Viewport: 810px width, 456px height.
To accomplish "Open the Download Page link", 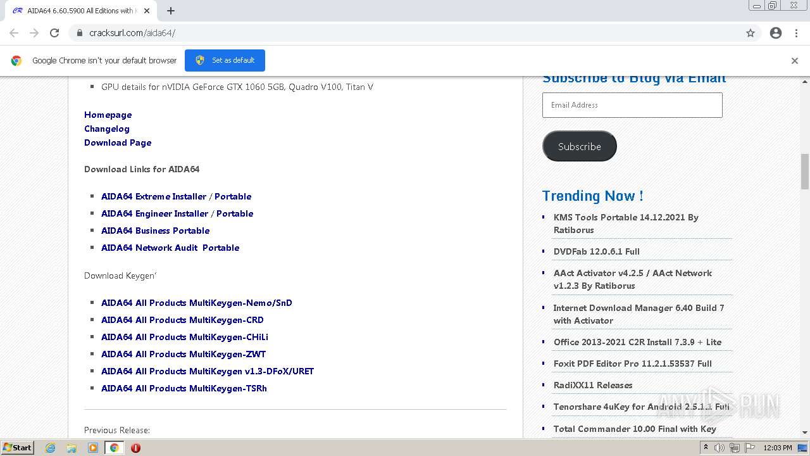I will 118,142.
